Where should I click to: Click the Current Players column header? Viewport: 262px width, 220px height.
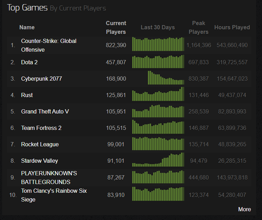click(x=116, y=28)
